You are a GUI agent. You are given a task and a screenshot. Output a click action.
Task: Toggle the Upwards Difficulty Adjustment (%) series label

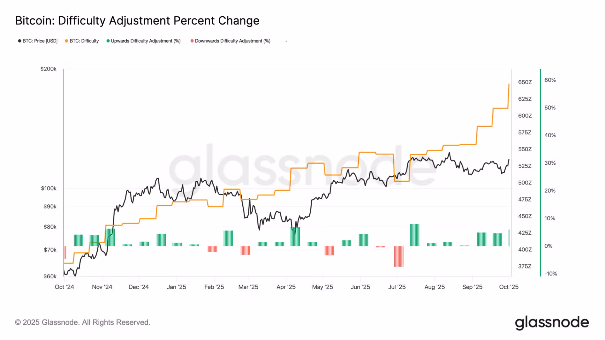click(146, 41)
